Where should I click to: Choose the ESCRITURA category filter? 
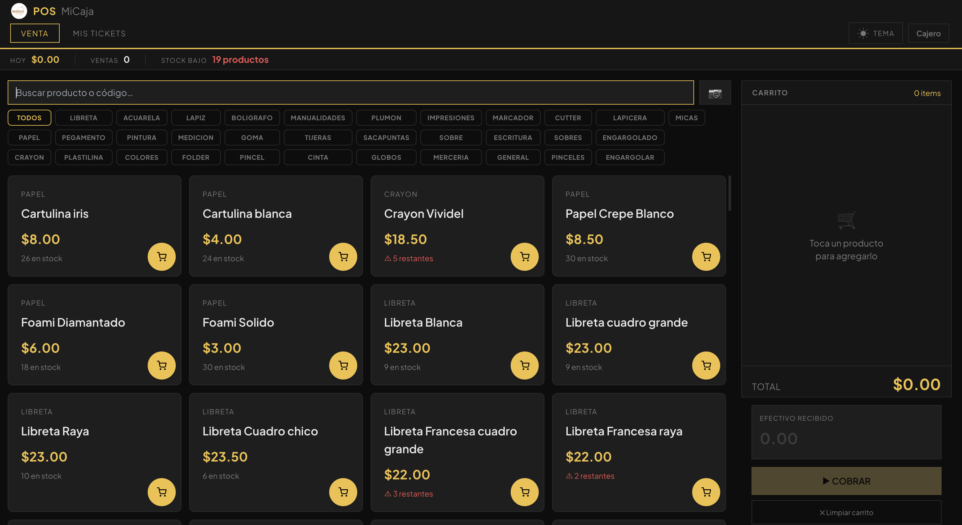[x=513, y=137]
